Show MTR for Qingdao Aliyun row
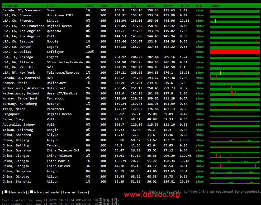 tap(200, 177)
